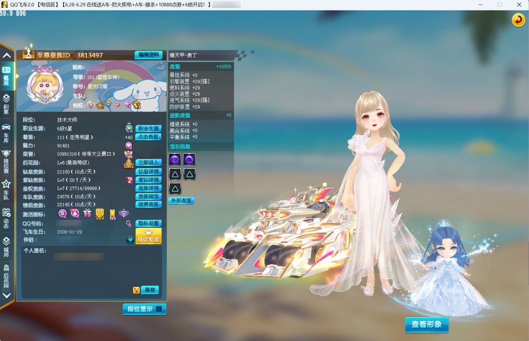Screen dimensions: 529x341
Task: Click the 续费贵族 renew noble button
Action: point(148,205)
